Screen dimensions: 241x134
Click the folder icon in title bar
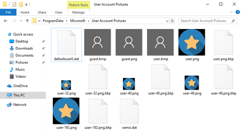click(x=5, y=4)
